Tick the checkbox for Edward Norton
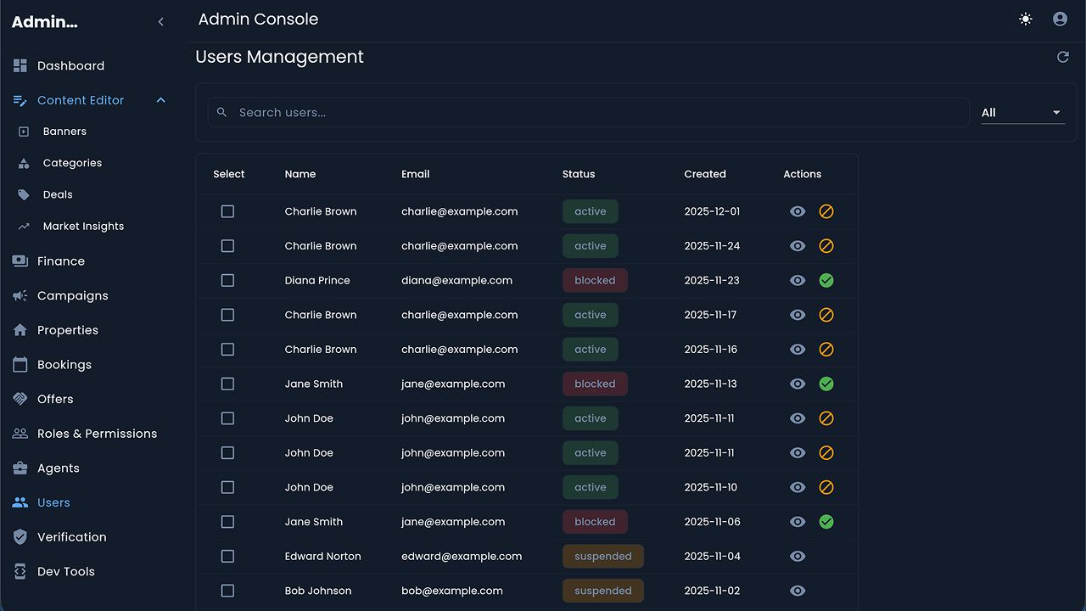Screen dimensions: 1086x611 point(227,557)
